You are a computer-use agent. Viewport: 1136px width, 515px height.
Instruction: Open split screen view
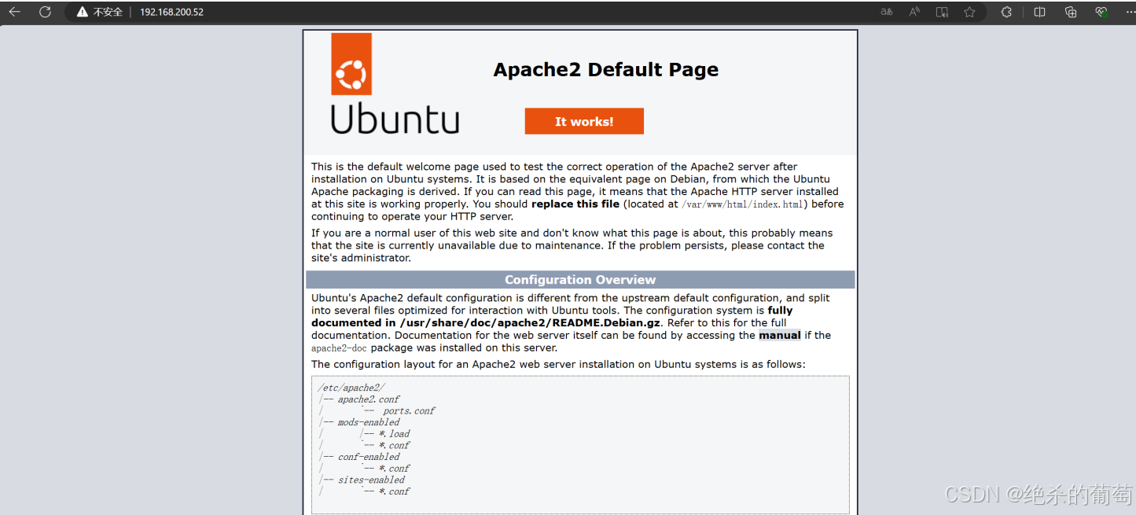[x=1039, y=12]
